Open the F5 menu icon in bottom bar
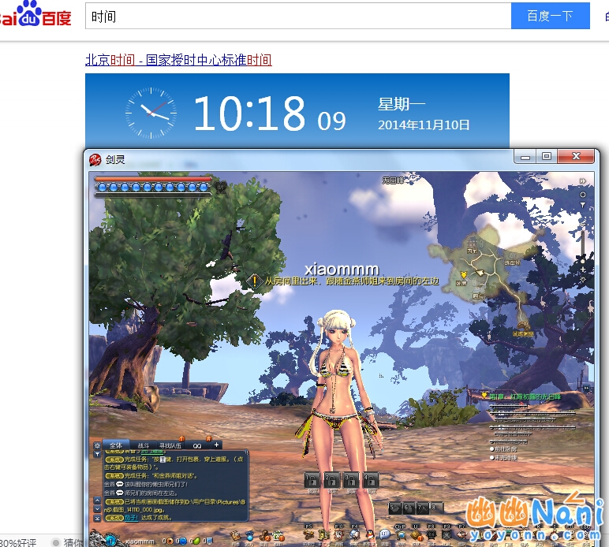The image size is (609, 547). click(308, 535)
